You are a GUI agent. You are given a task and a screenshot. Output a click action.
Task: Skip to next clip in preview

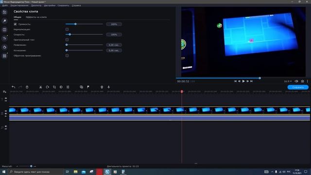click(252, 81)
